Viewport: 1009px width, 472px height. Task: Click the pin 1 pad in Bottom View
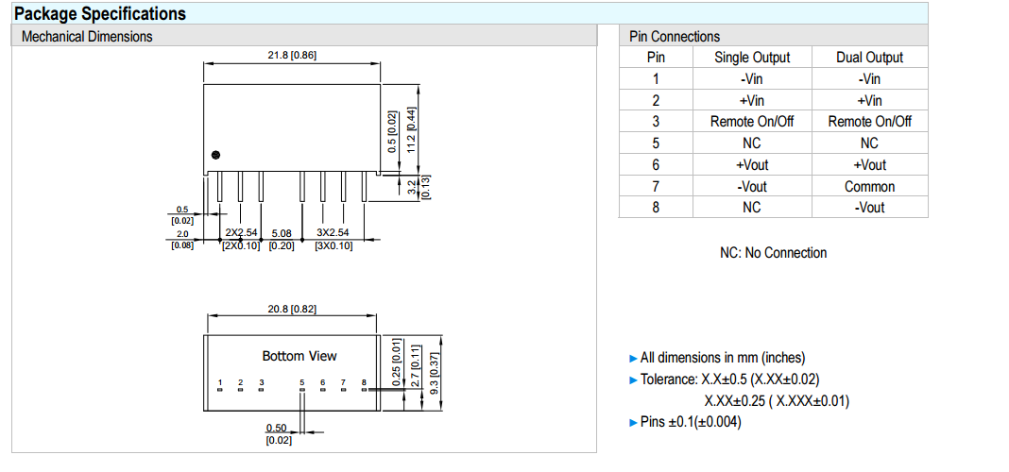coord(220,390)
